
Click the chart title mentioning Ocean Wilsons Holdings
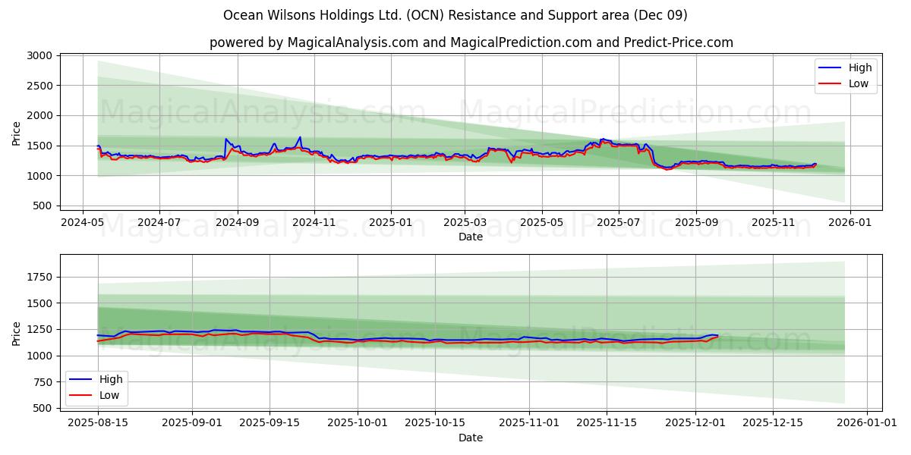(x=455, y=15)
